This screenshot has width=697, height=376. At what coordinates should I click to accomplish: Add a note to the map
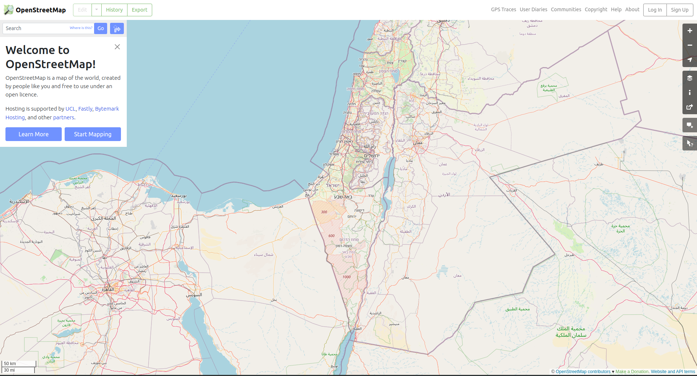click(x=689, y=125)
